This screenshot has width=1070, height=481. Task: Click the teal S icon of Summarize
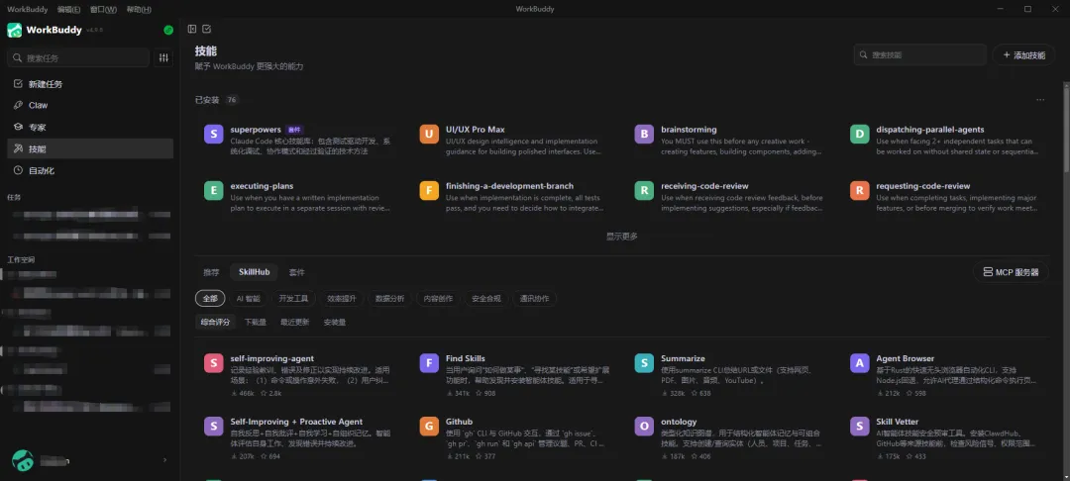[x=644, y=363]
